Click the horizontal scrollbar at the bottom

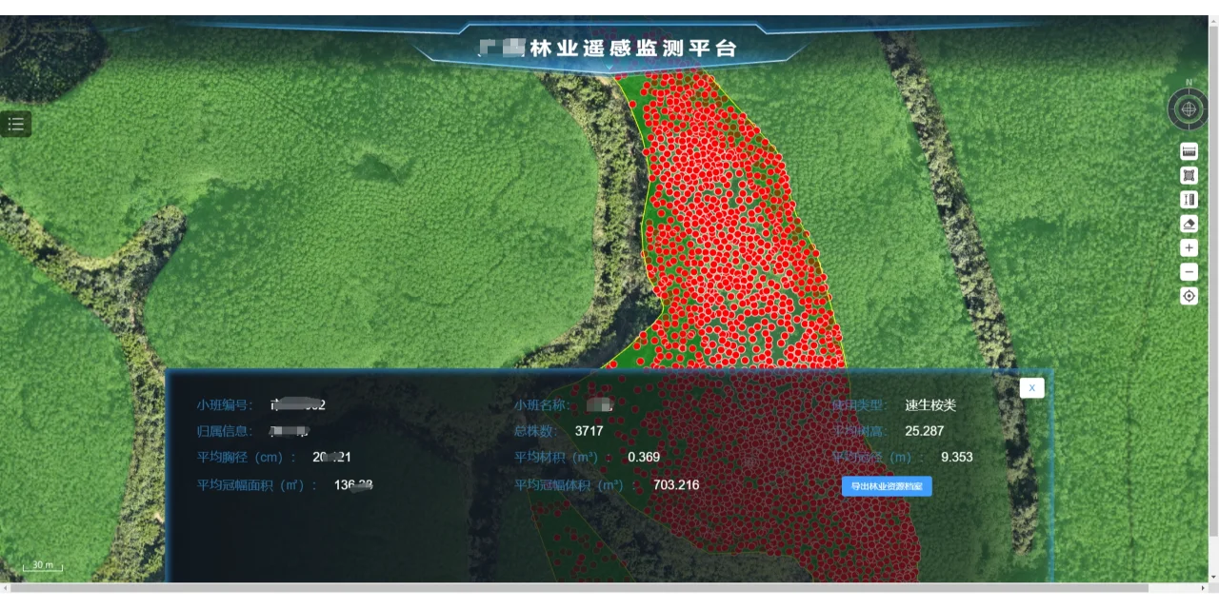point(581,588)
